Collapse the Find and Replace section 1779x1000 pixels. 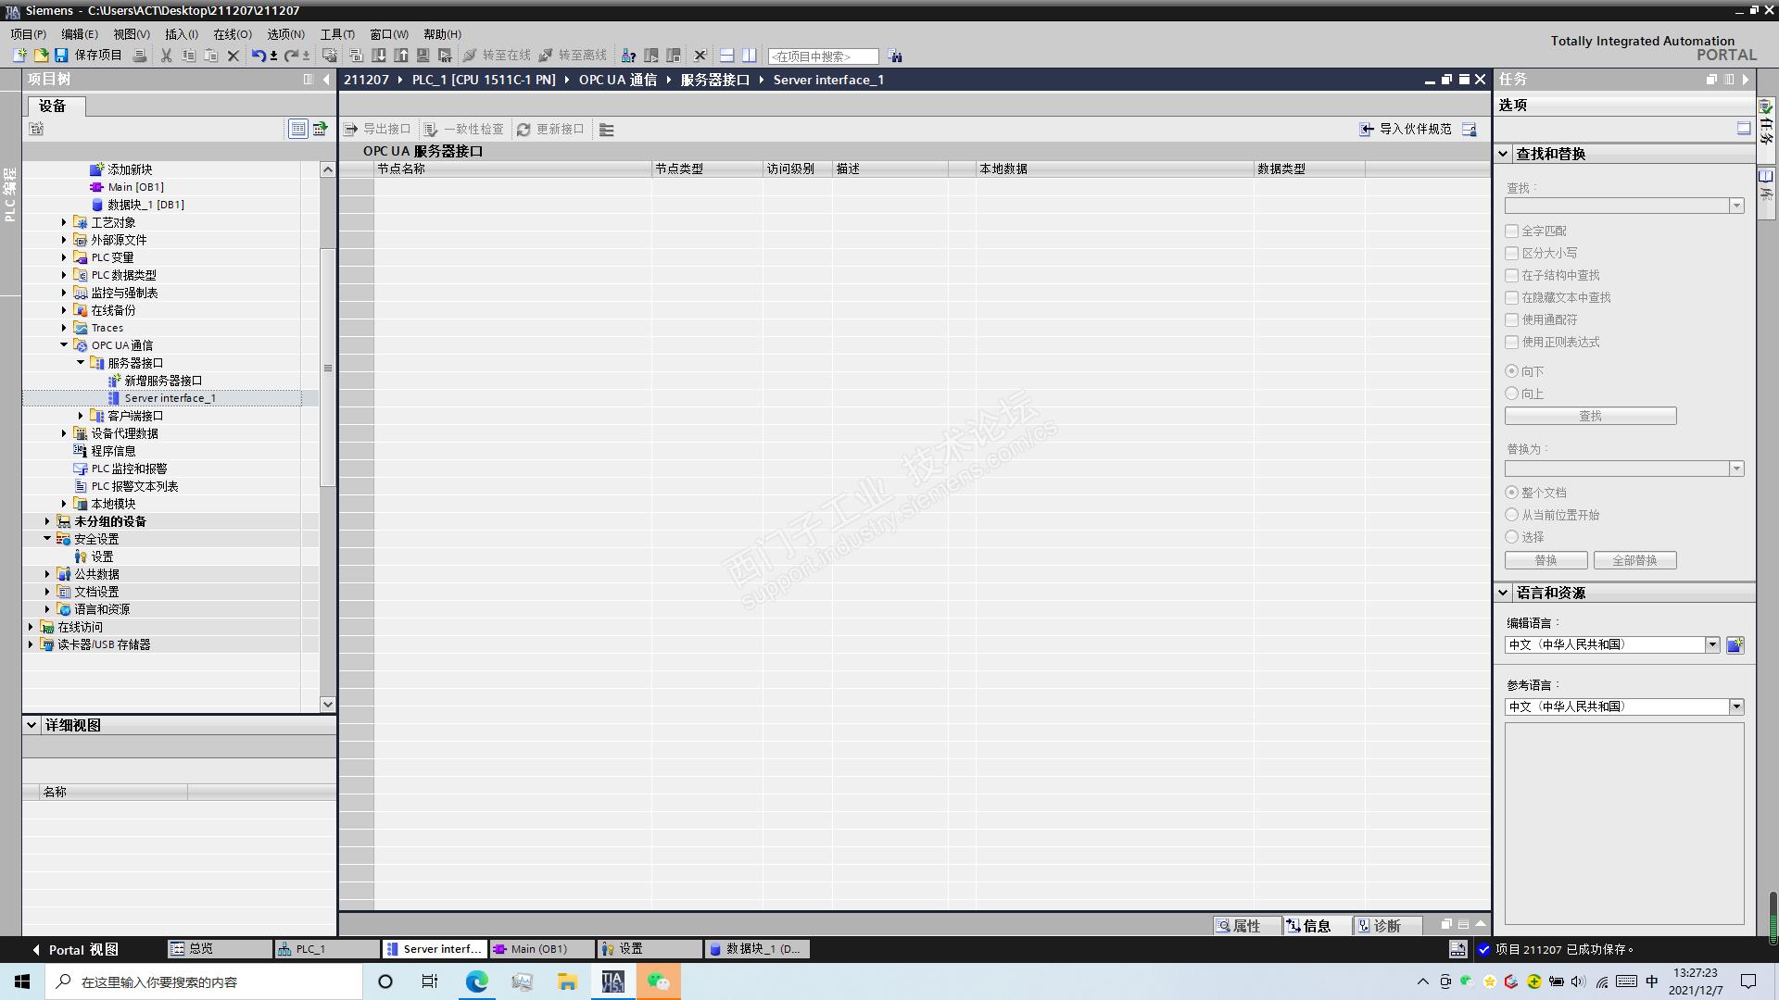[x=1503, y=154]
